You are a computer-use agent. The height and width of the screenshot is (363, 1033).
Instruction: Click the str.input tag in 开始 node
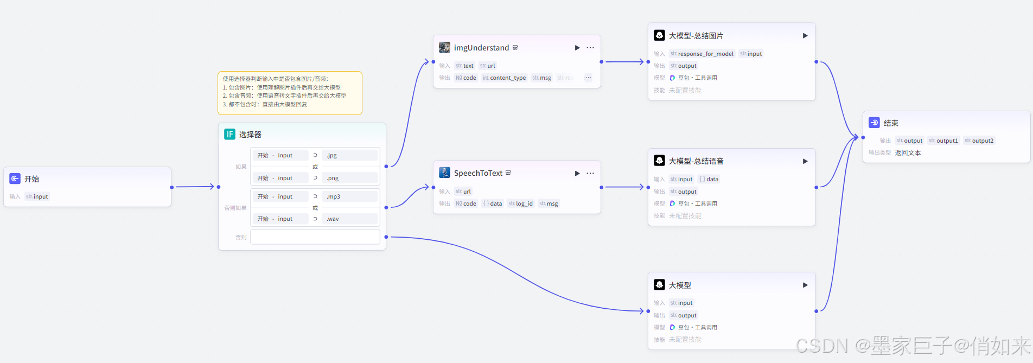[x=37, y=196]
